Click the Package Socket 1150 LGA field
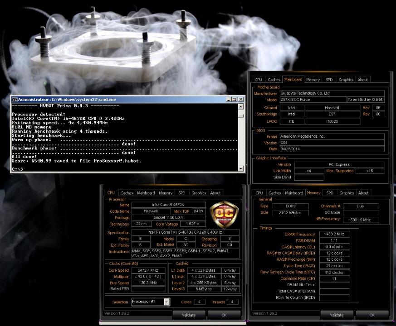Image resolution: width=396 pixels, height=326 pixels. (x=168, y=217)
